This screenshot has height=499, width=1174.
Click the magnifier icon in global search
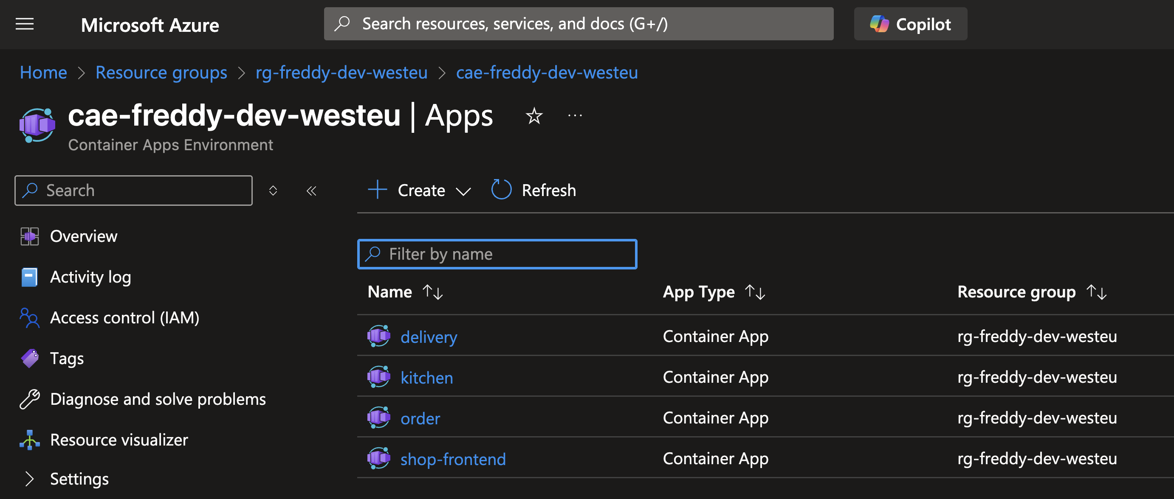click(x=342, y=24)
